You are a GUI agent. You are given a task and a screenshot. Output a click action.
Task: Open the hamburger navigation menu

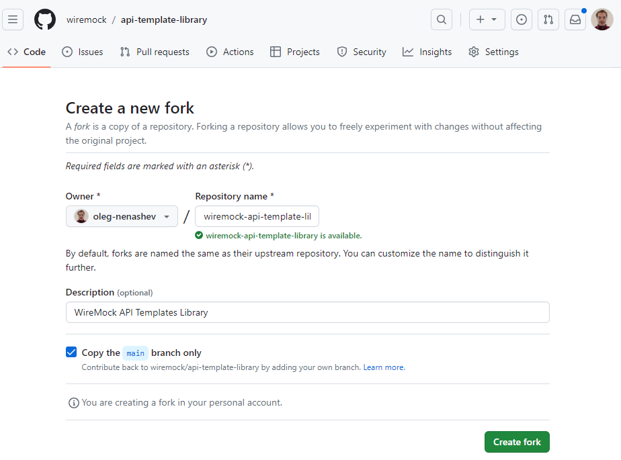coord(13,19)
